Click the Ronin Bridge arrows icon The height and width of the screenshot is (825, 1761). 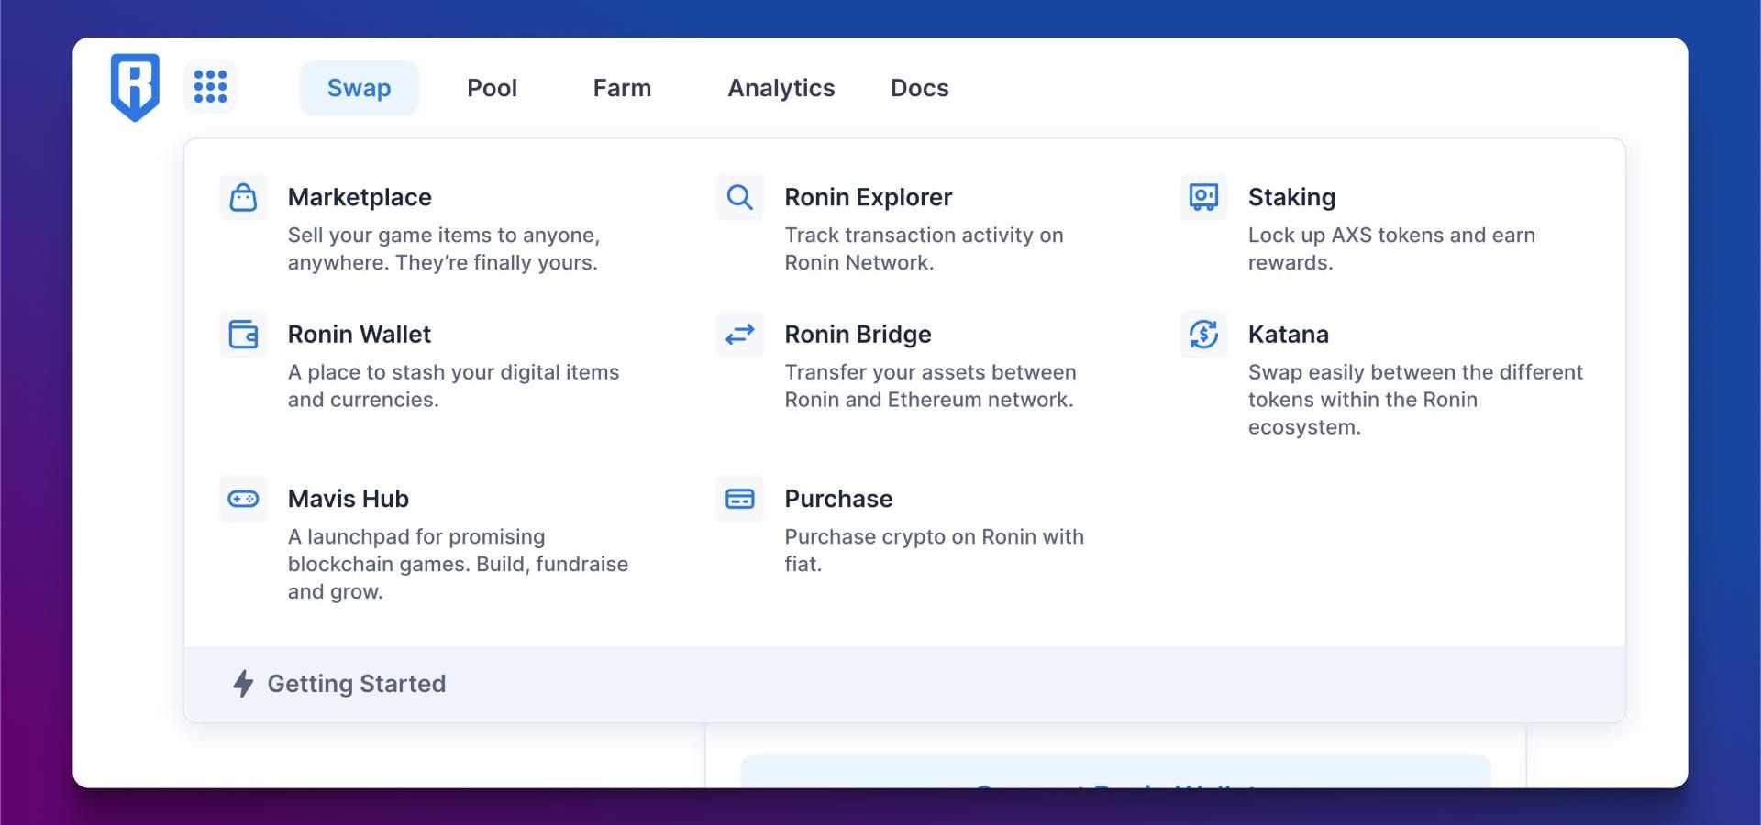(739, 334)
